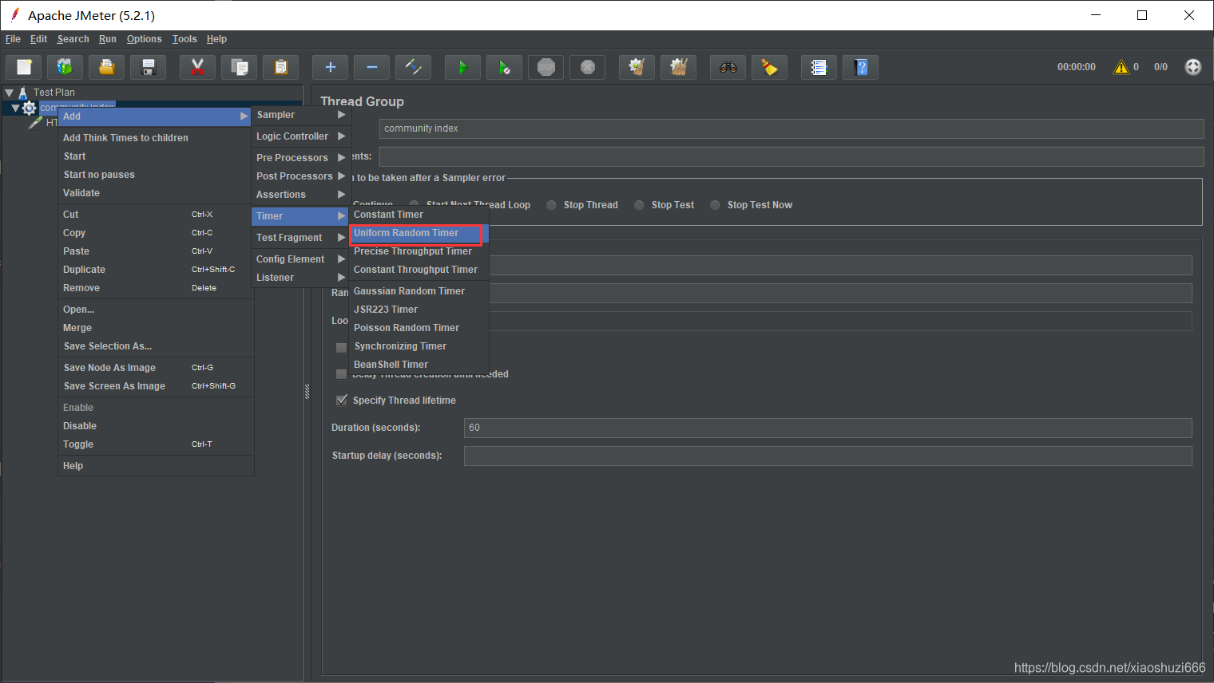Image resolution: width=1214 pixels, height=683 pixels.
Task: Start the test with green play icon
Action: pos(463,67)
